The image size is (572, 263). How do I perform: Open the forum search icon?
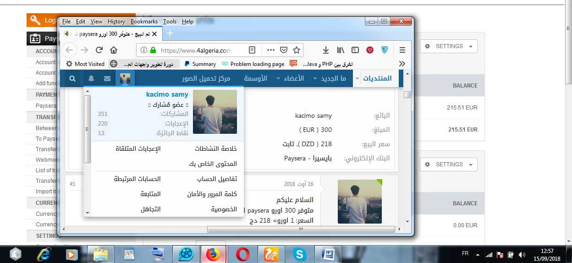[x=72, y=78]
